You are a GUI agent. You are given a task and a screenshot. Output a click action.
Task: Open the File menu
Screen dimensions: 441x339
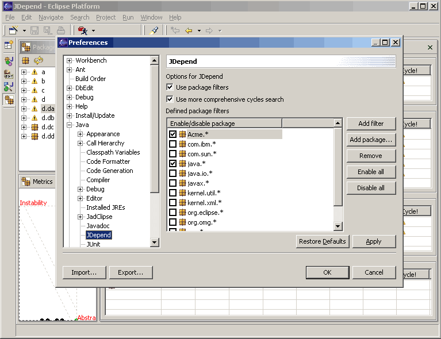point(10,17)
